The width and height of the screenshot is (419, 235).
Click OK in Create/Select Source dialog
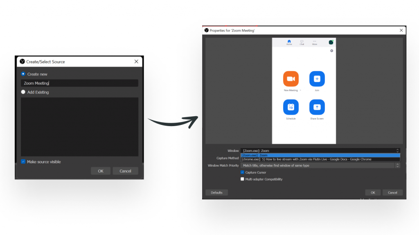click(x=101, y=171)
